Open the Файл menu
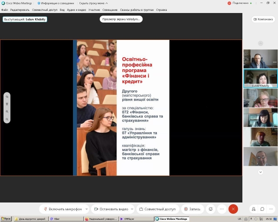 point(4,10)
